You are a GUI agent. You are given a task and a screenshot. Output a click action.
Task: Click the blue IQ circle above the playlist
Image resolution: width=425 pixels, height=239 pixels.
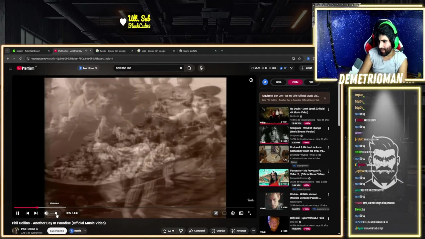pos(265,82)
